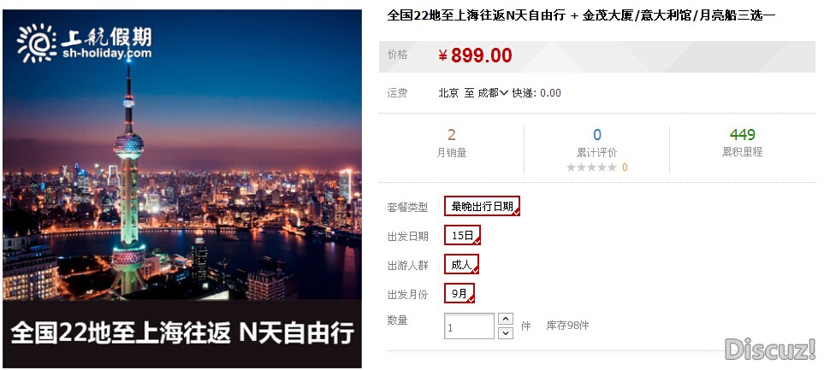Image resolution: width=830 pixels, height=370 pixels.
Task: Select the 15日 departure date option
Action: (462, 235)
